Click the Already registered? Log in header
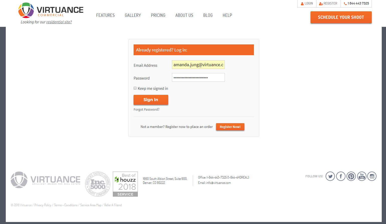 click(194, 50)
